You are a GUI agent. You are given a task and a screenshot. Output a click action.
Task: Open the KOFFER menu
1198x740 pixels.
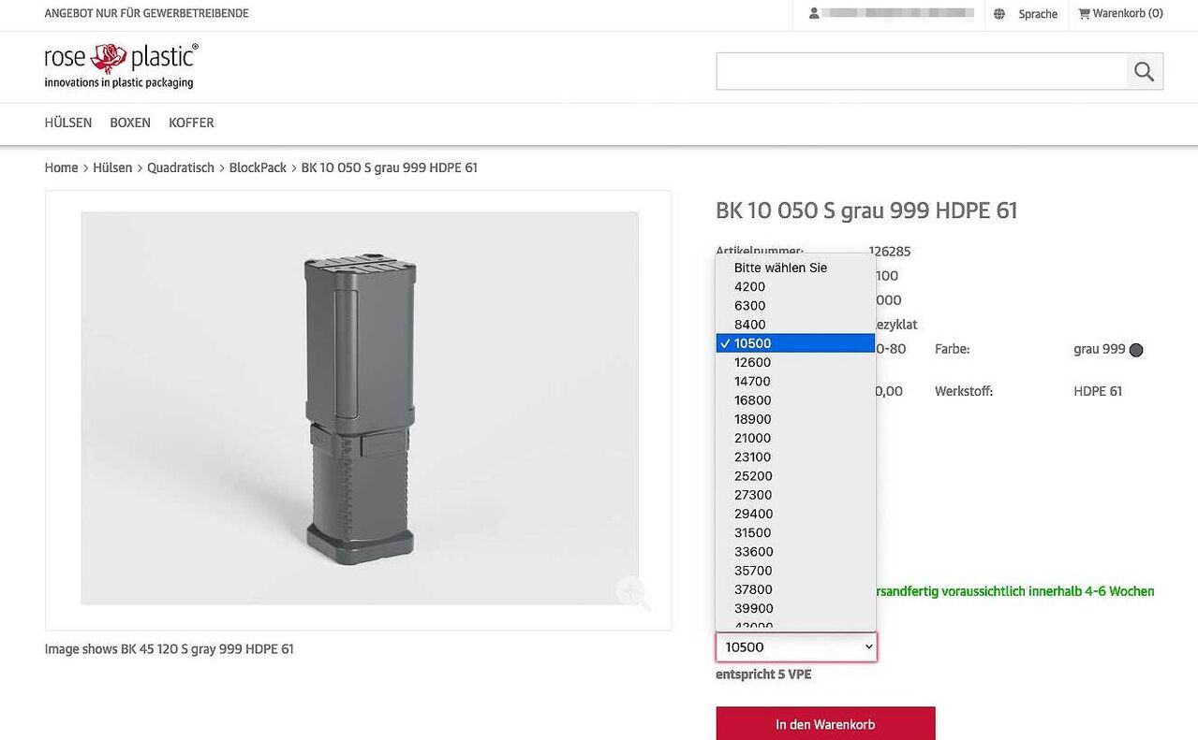(190, 123)
